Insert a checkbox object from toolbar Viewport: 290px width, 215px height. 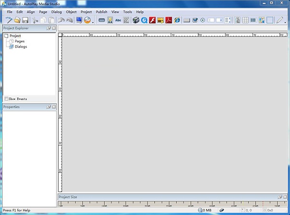coord(195,20)
